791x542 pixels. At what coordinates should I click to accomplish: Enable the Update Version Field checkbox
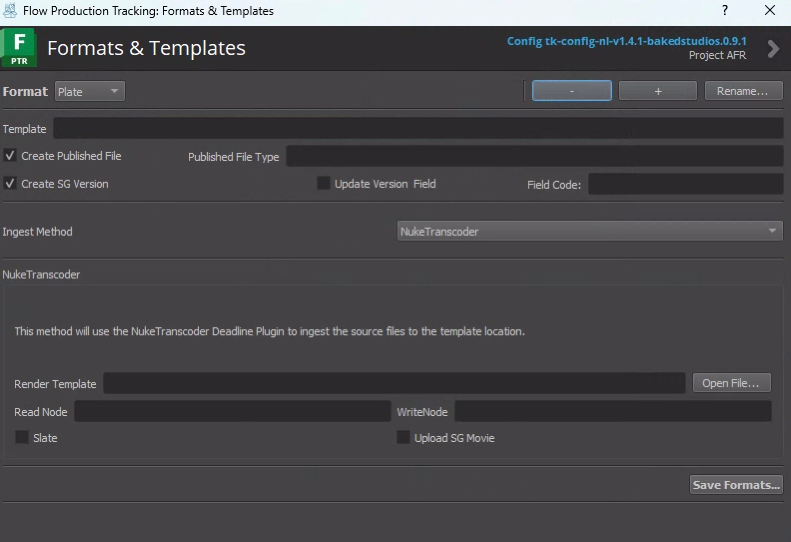click(324, 184)
